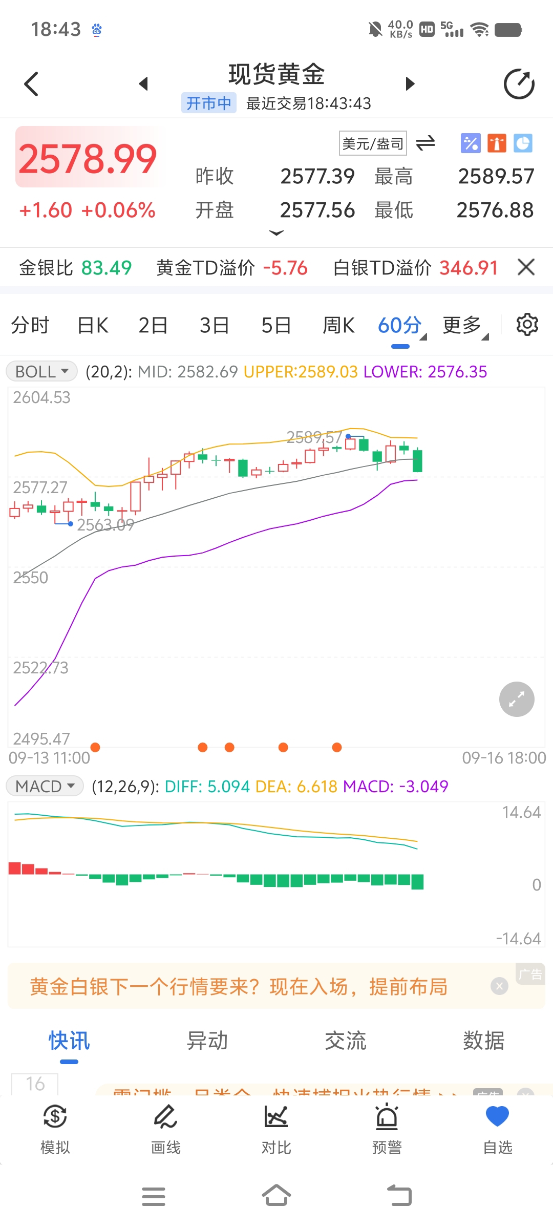Swap the 美元/盎司 unit
The height and width of the screenshot is (1229, 553).
426,143
